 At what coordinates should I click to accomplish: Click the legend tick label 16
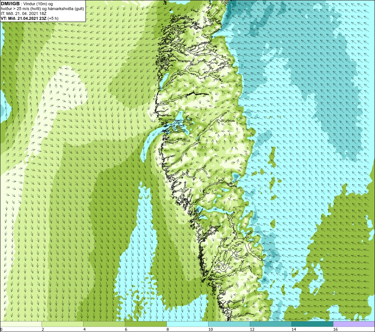335,329
